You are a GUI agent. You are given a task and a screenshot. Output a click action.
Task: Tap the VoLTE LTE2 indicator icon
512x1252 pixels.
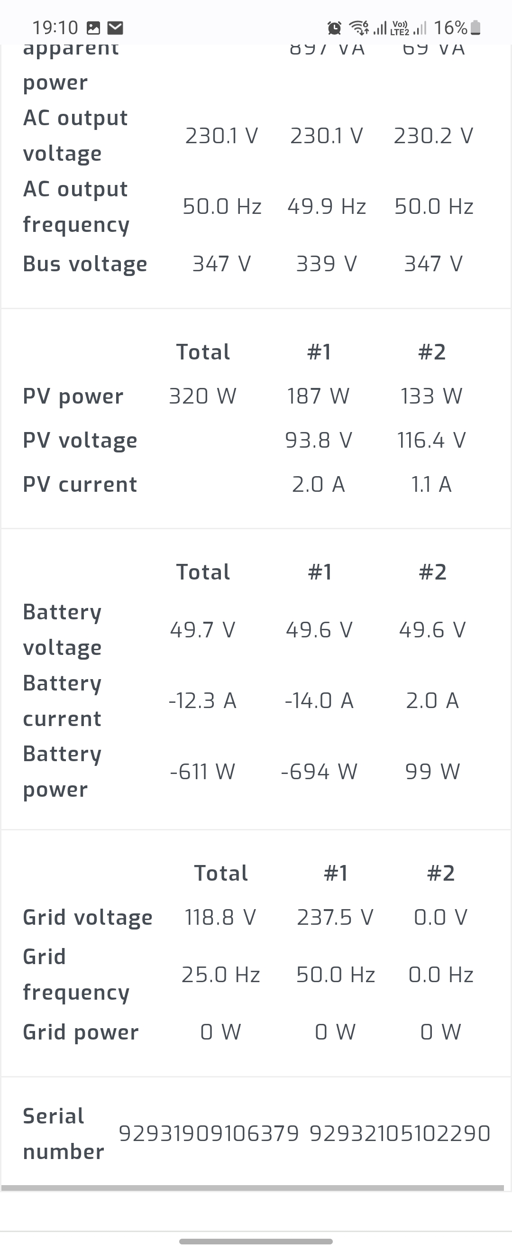(400, 28)
